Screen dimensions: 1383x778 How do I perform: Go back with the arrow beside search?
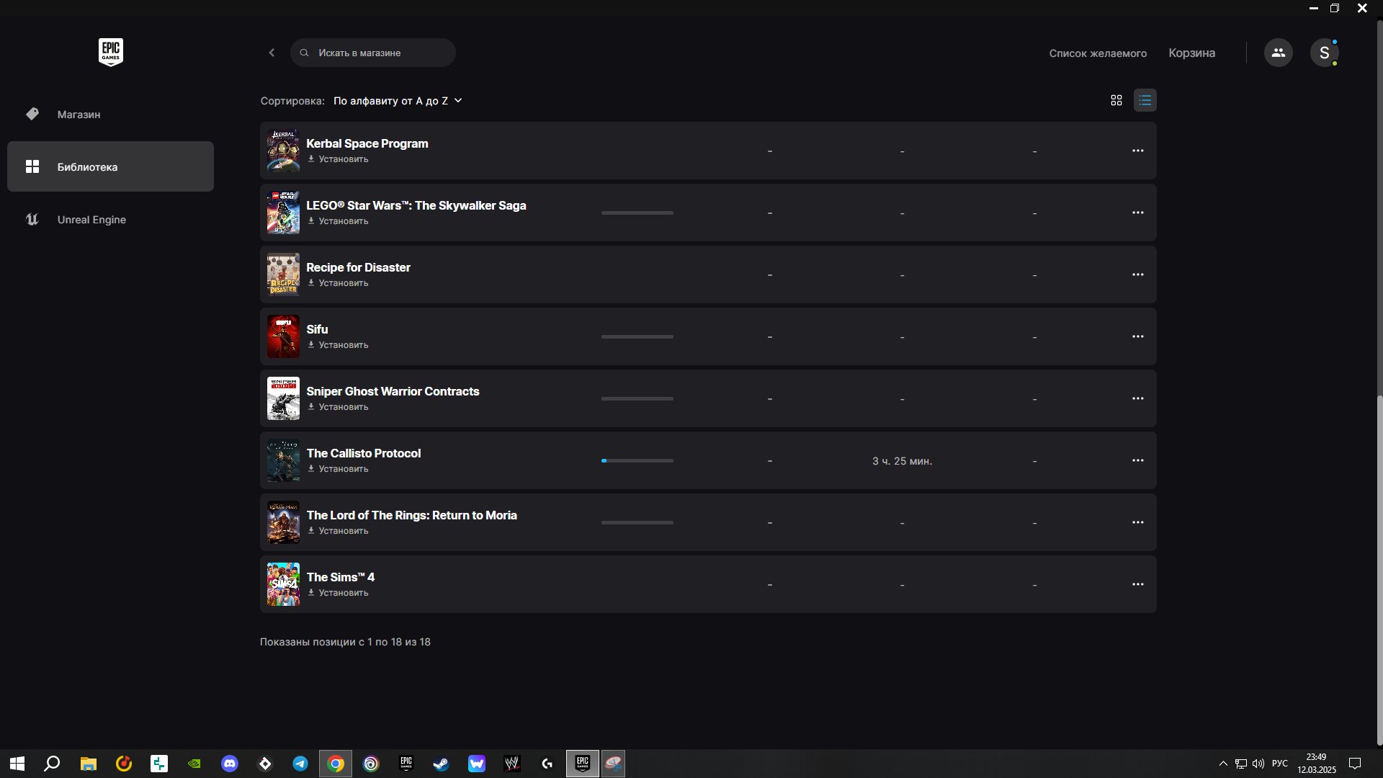272,53
